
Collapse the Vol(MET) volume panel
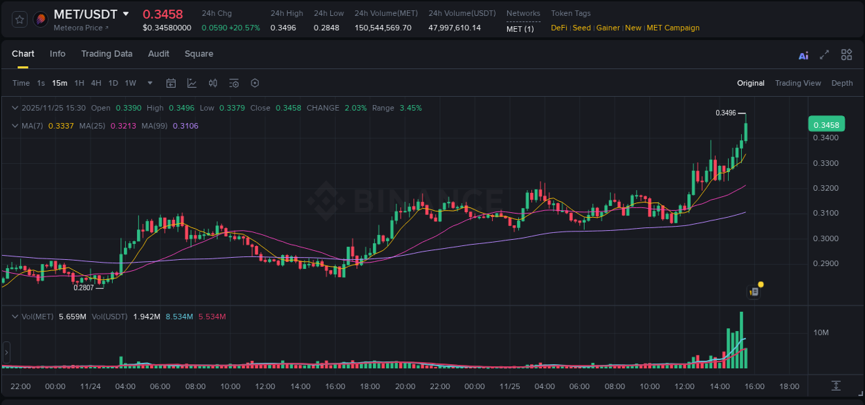(15, 316)
